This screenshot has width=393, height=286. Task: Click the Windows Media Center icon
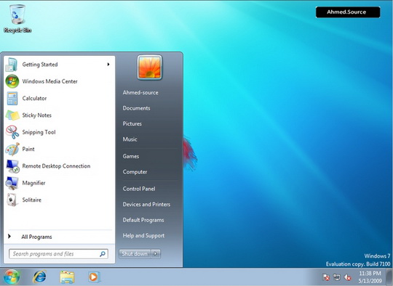pyautogui.click(x=12, y=81)
